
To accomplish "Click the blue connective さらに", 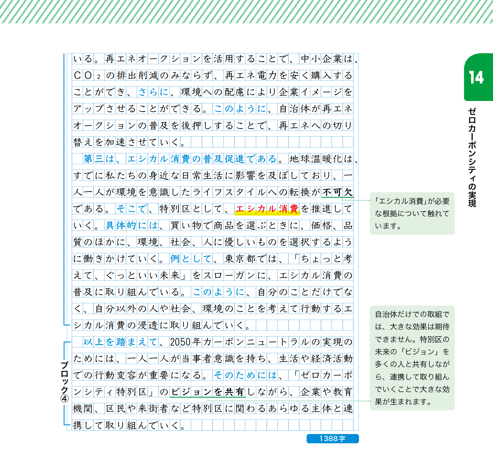I will pyautogui.click(x=153, y=92).
